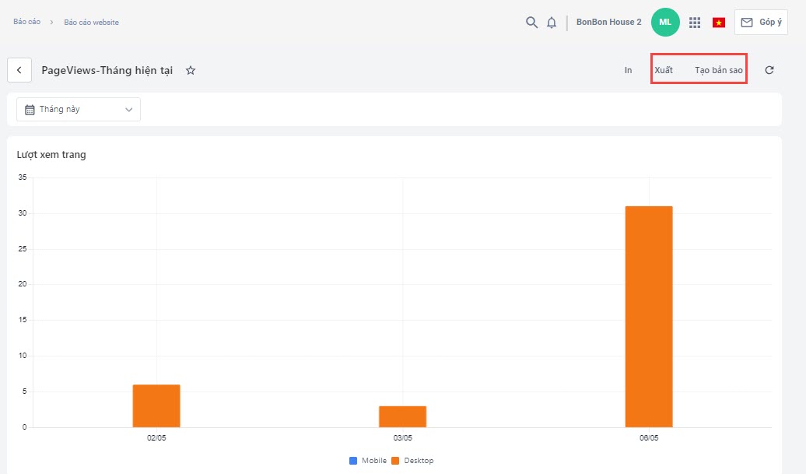Screen dimensions: 806x474
Task: Click Tạo bản sao to duplicate report
Action: click(x=718, y=70)
